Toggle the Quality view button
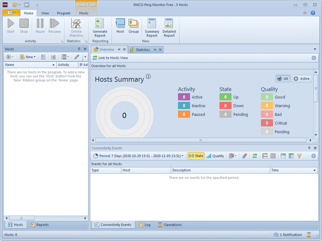This screenshot has height=241, width=322. click(215, 156)
